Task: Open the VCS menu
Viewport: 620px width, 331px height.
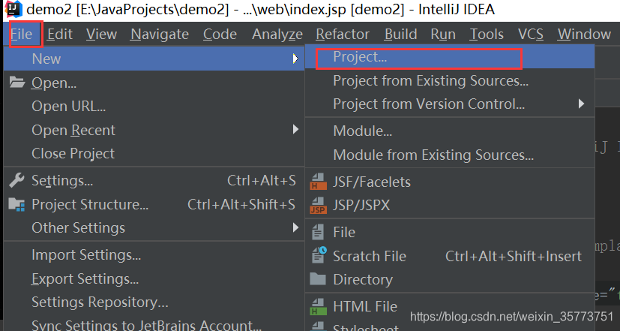Action: point(531,35)
